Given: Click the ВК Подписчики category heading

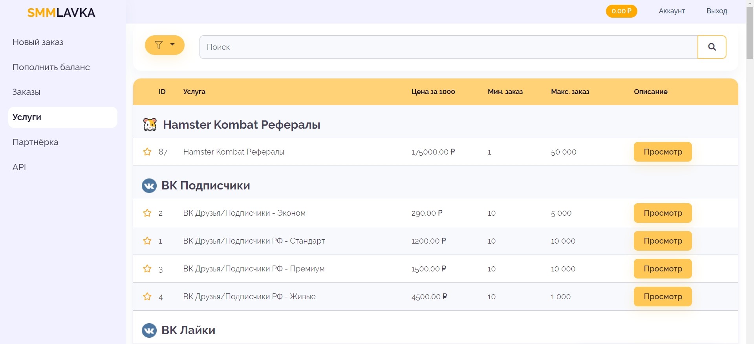Looking at the screenshot, I should click(206, 186).
